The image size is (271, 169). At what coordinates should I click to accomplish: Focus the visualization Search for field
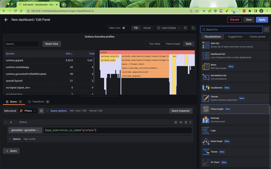pos(231,30)
